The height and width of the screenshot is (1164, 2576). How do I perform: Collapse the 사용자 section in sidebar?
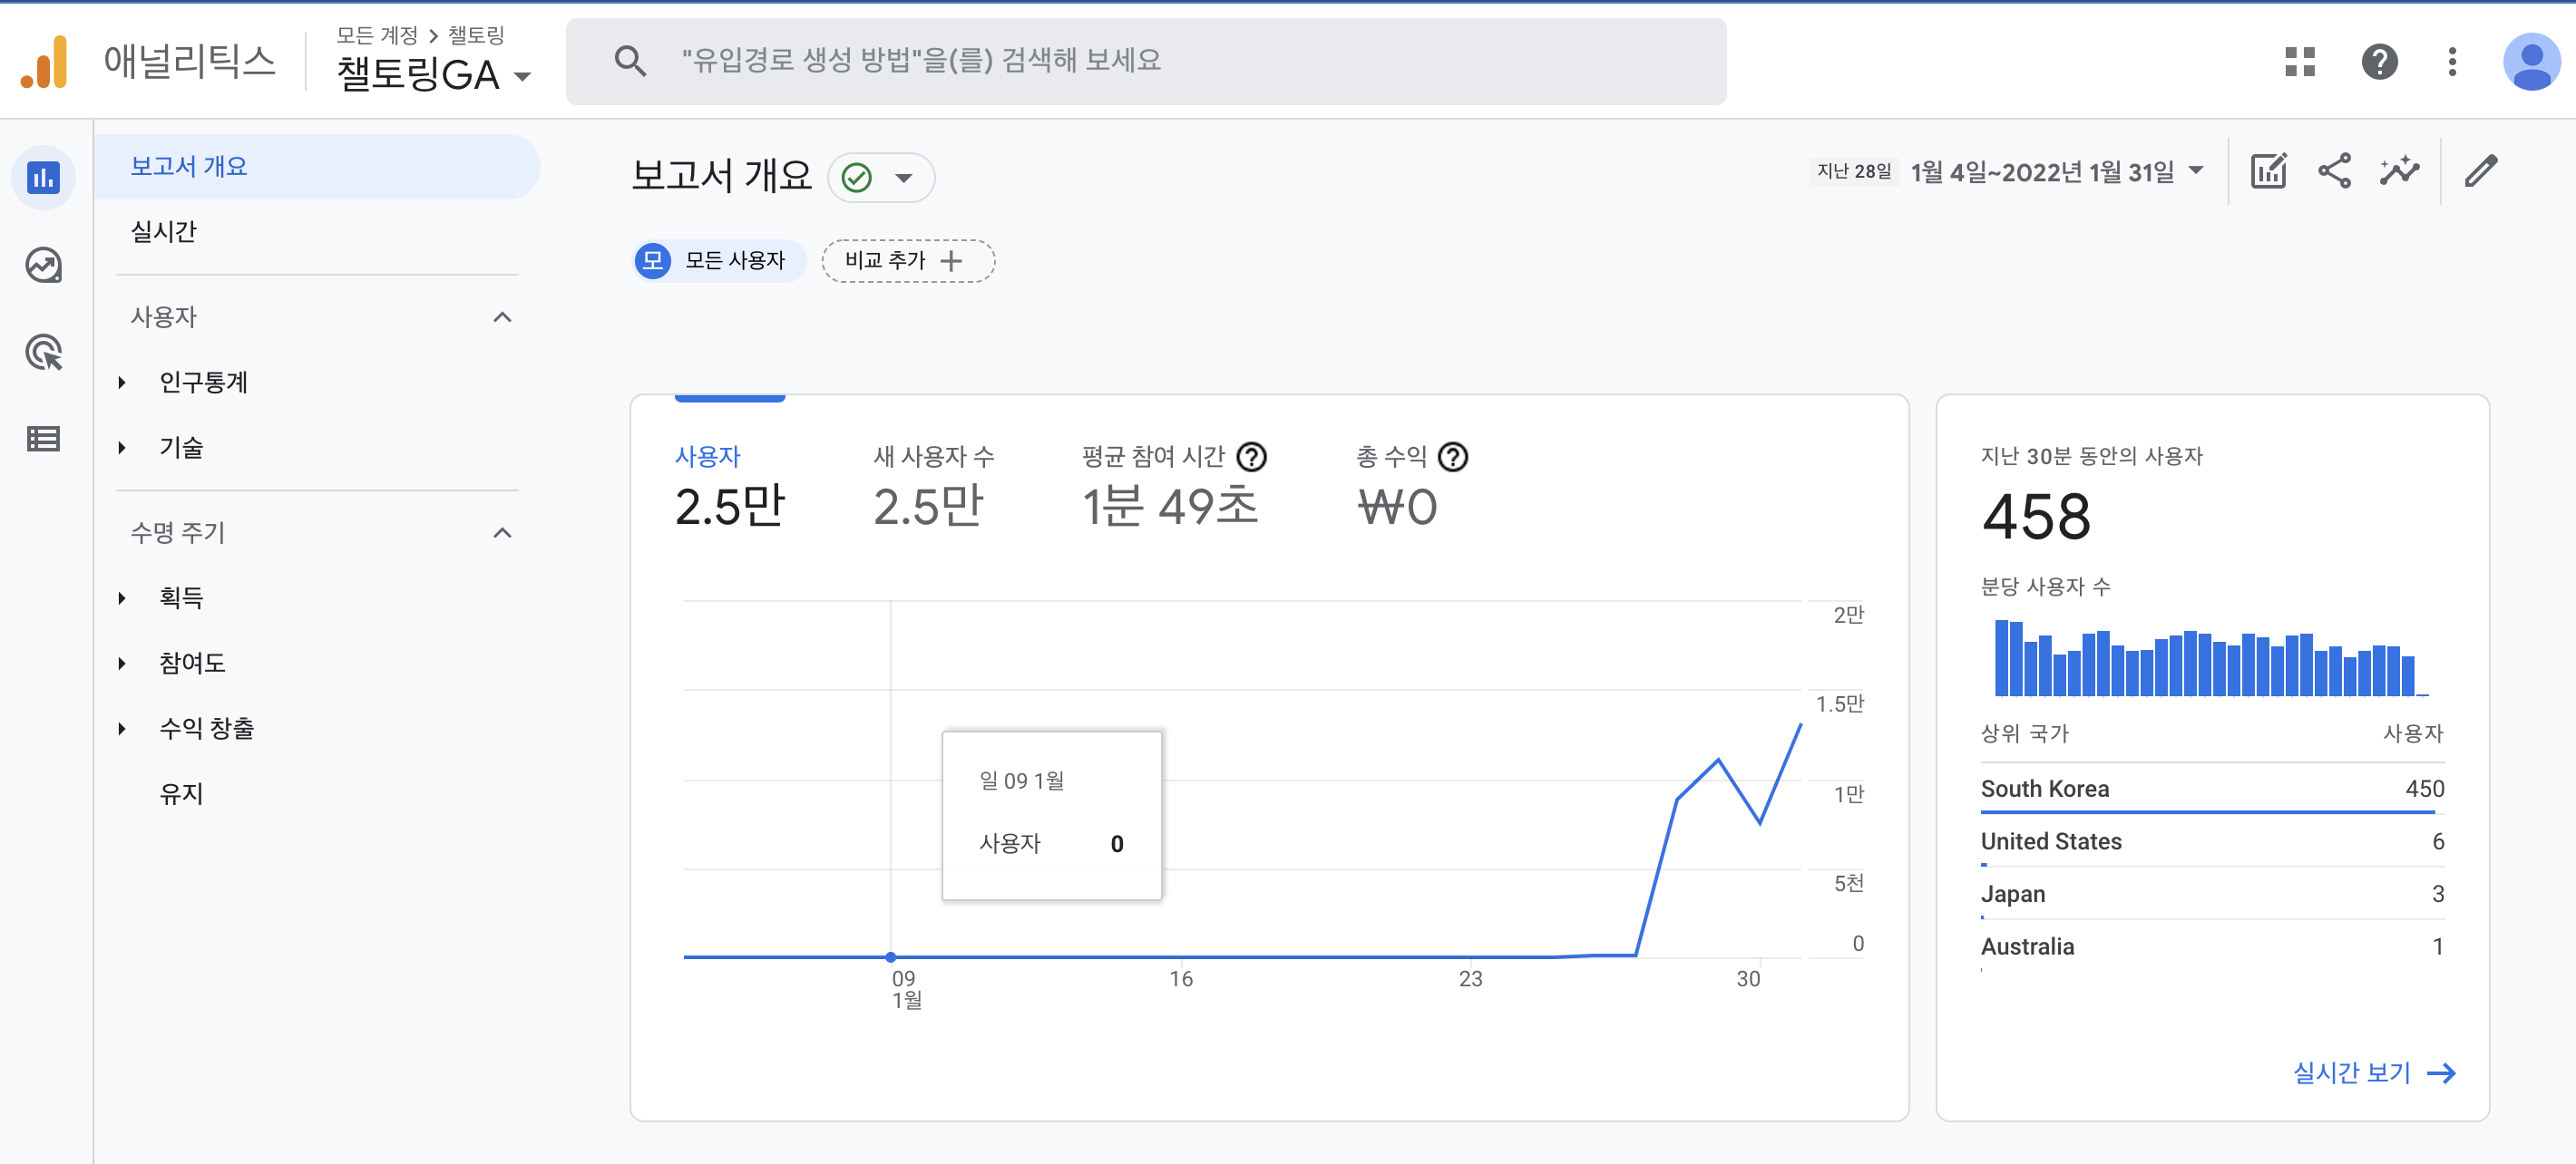502,317
